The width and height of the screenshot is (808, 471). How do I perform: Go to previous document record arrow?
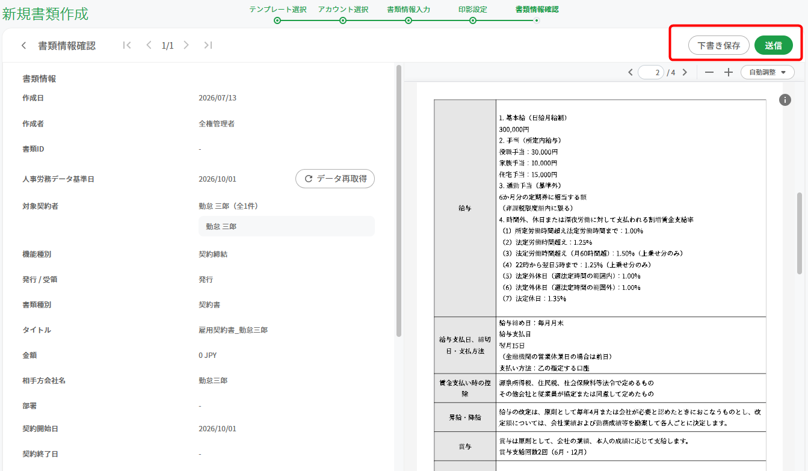149,45
